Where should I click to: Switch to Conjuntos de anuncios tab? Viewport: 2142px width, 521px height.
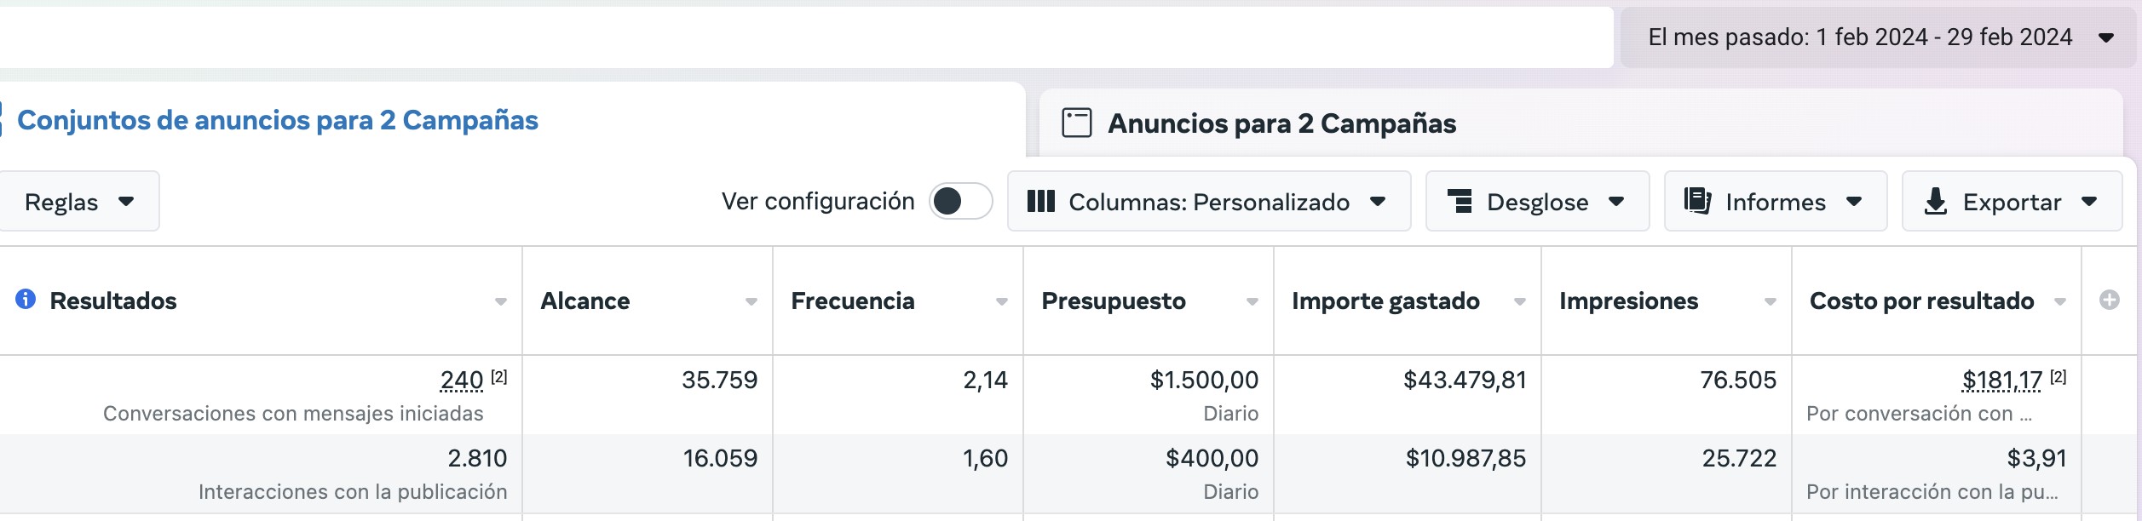click(278, 121)
